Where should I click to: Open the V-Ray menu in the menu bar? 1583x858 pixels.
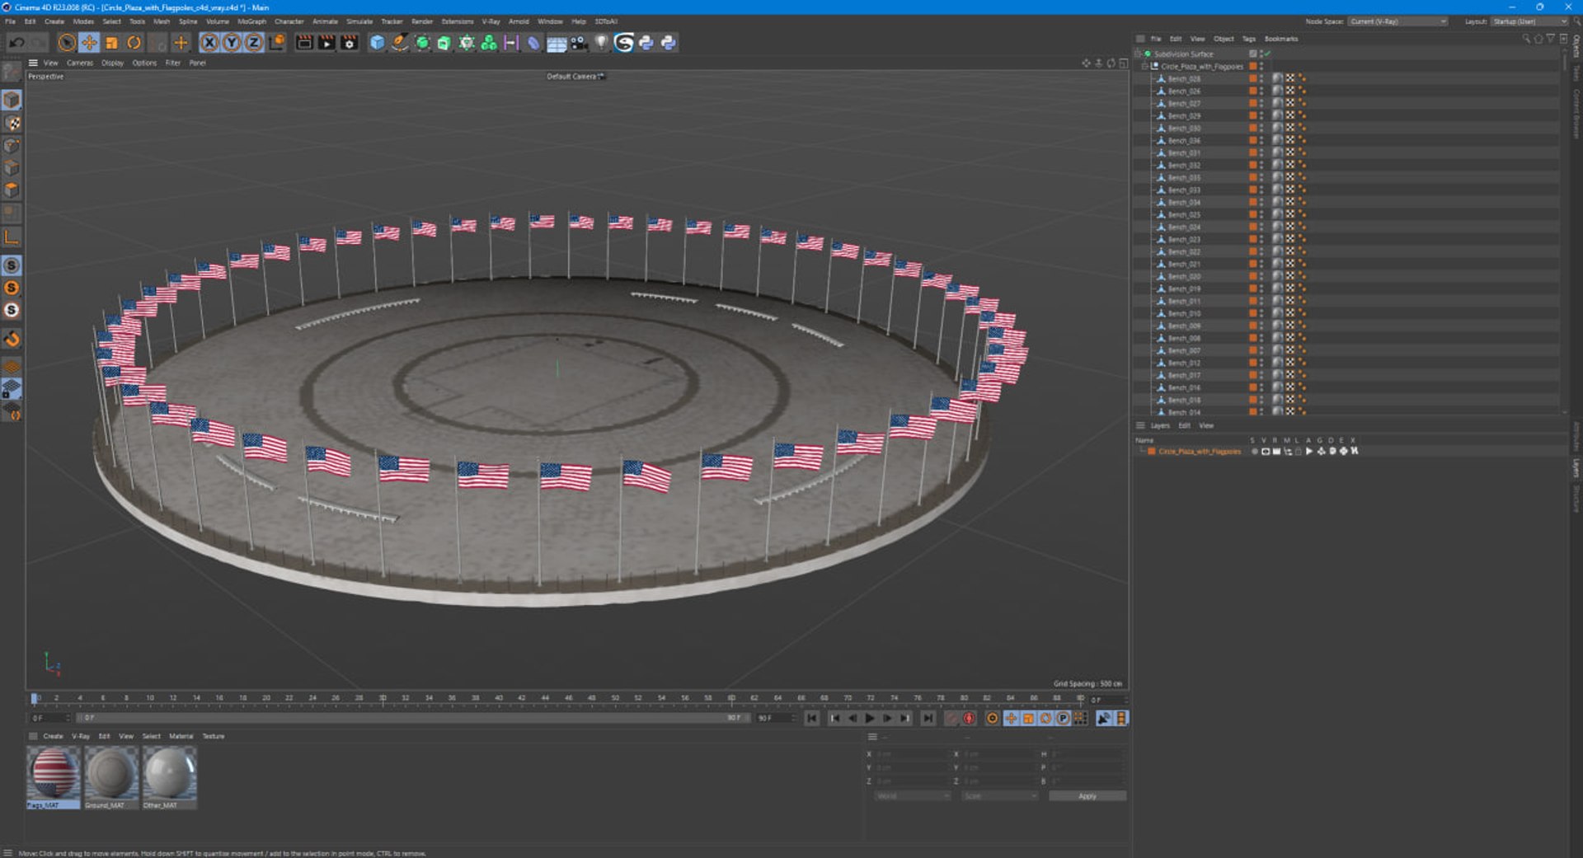[x=491, y=21]
